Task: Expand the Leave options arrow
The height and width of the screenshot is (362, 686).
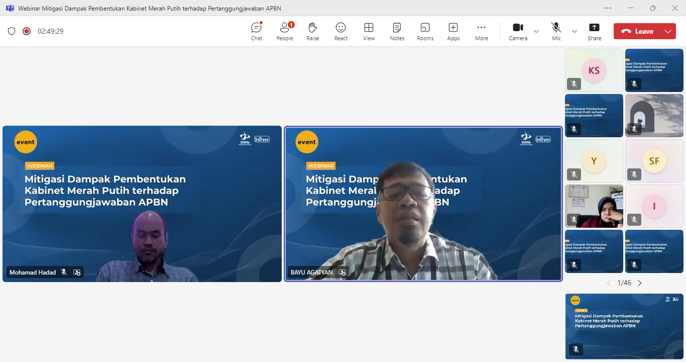Action: click(668, 31)
